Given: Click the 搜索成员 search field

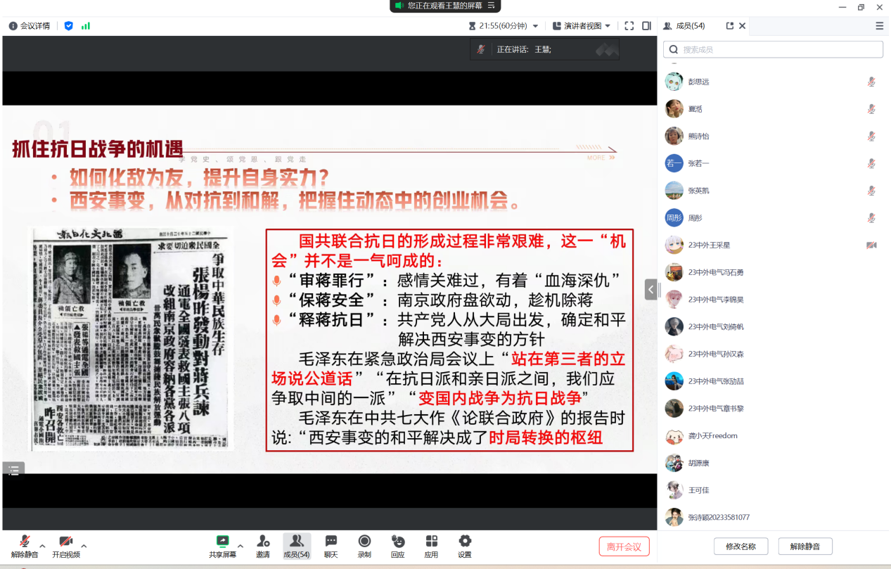Looking at the screenshot, I should tap(774, 49).
